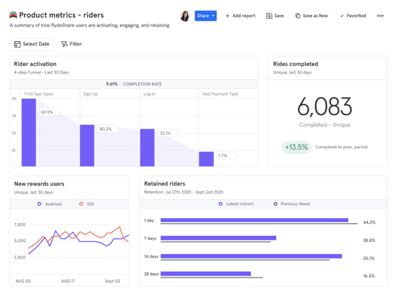Click the plus icon for Add report
Viewport: 396px width, 296px height.
[228, 16]
